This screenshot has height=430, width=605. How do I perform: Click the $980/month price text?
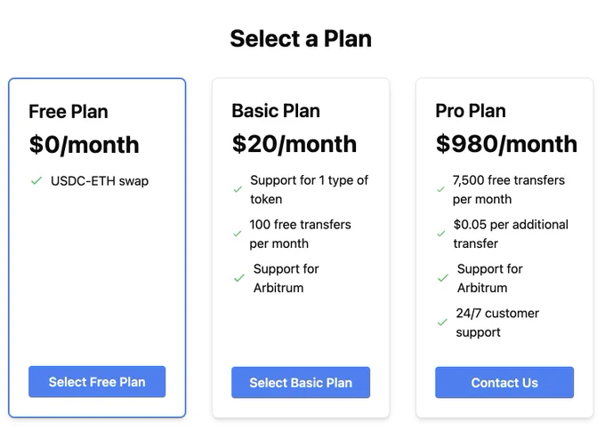click(x=506, y=144)
